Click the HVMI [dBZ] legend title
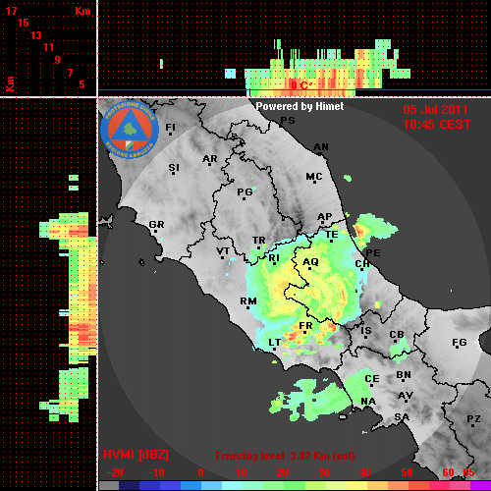 tap(136, 455)
